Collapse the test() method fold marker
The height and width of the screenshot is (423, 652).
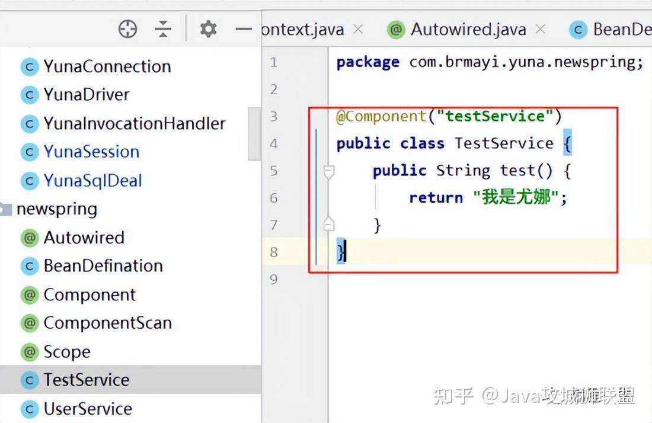click(329, 172)
